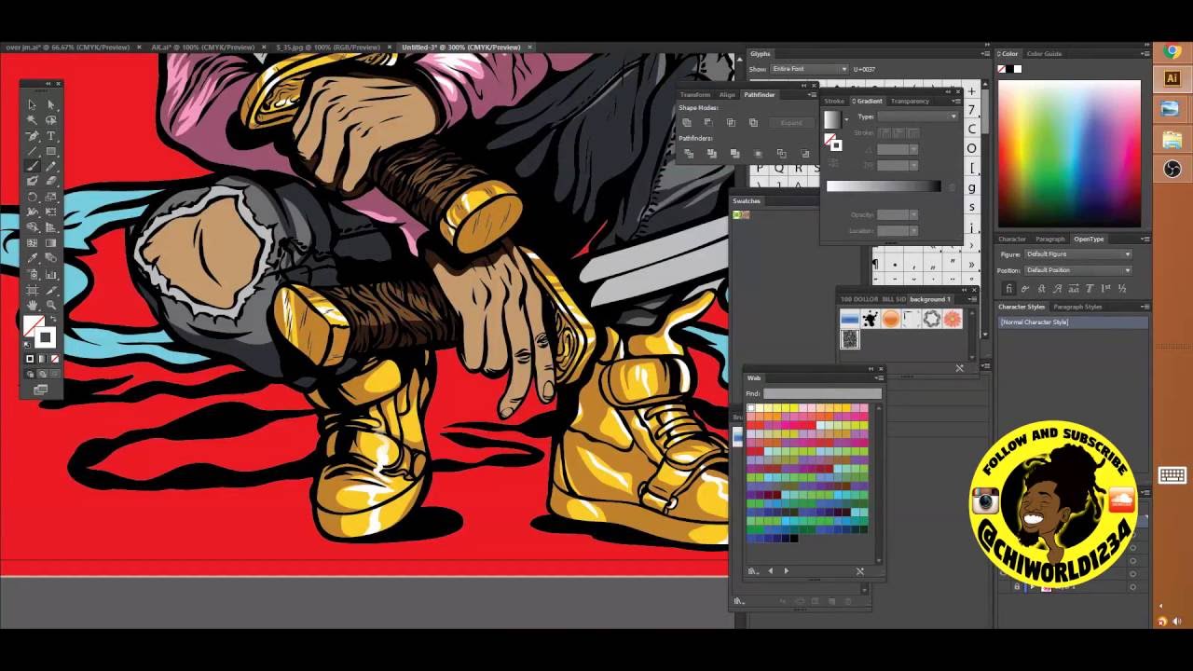Open the Color panel flyout menu
Viewport: 1193px width, 671px height.
[x=1145, y=54]
